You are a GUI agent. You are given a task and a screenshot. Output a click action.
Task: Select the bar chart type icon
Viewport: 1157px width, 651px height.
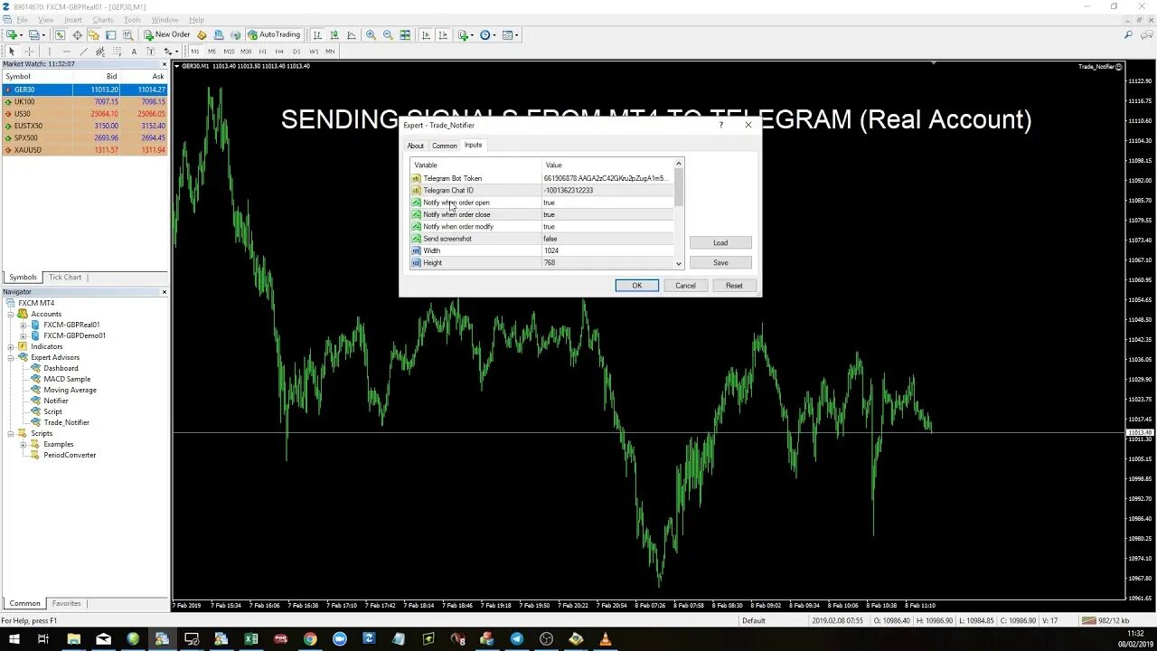coord(317,34)
